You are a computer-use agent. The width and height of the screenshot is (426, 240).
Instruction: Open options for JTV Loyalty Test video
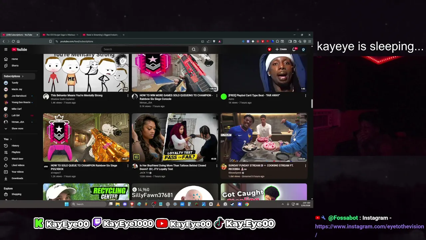(217, 166)
